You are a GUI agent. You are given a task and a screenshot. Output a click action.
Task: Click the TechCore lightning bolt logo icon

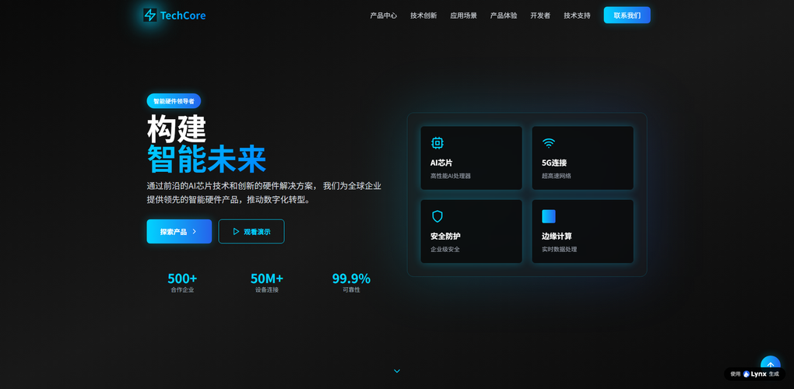tap(150, 15)
